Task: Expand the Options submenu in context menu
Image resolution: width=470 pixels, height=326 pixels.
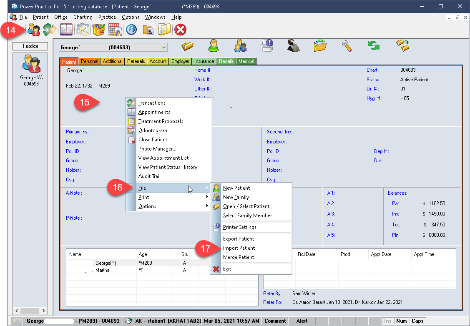Action: pos(173,206)
